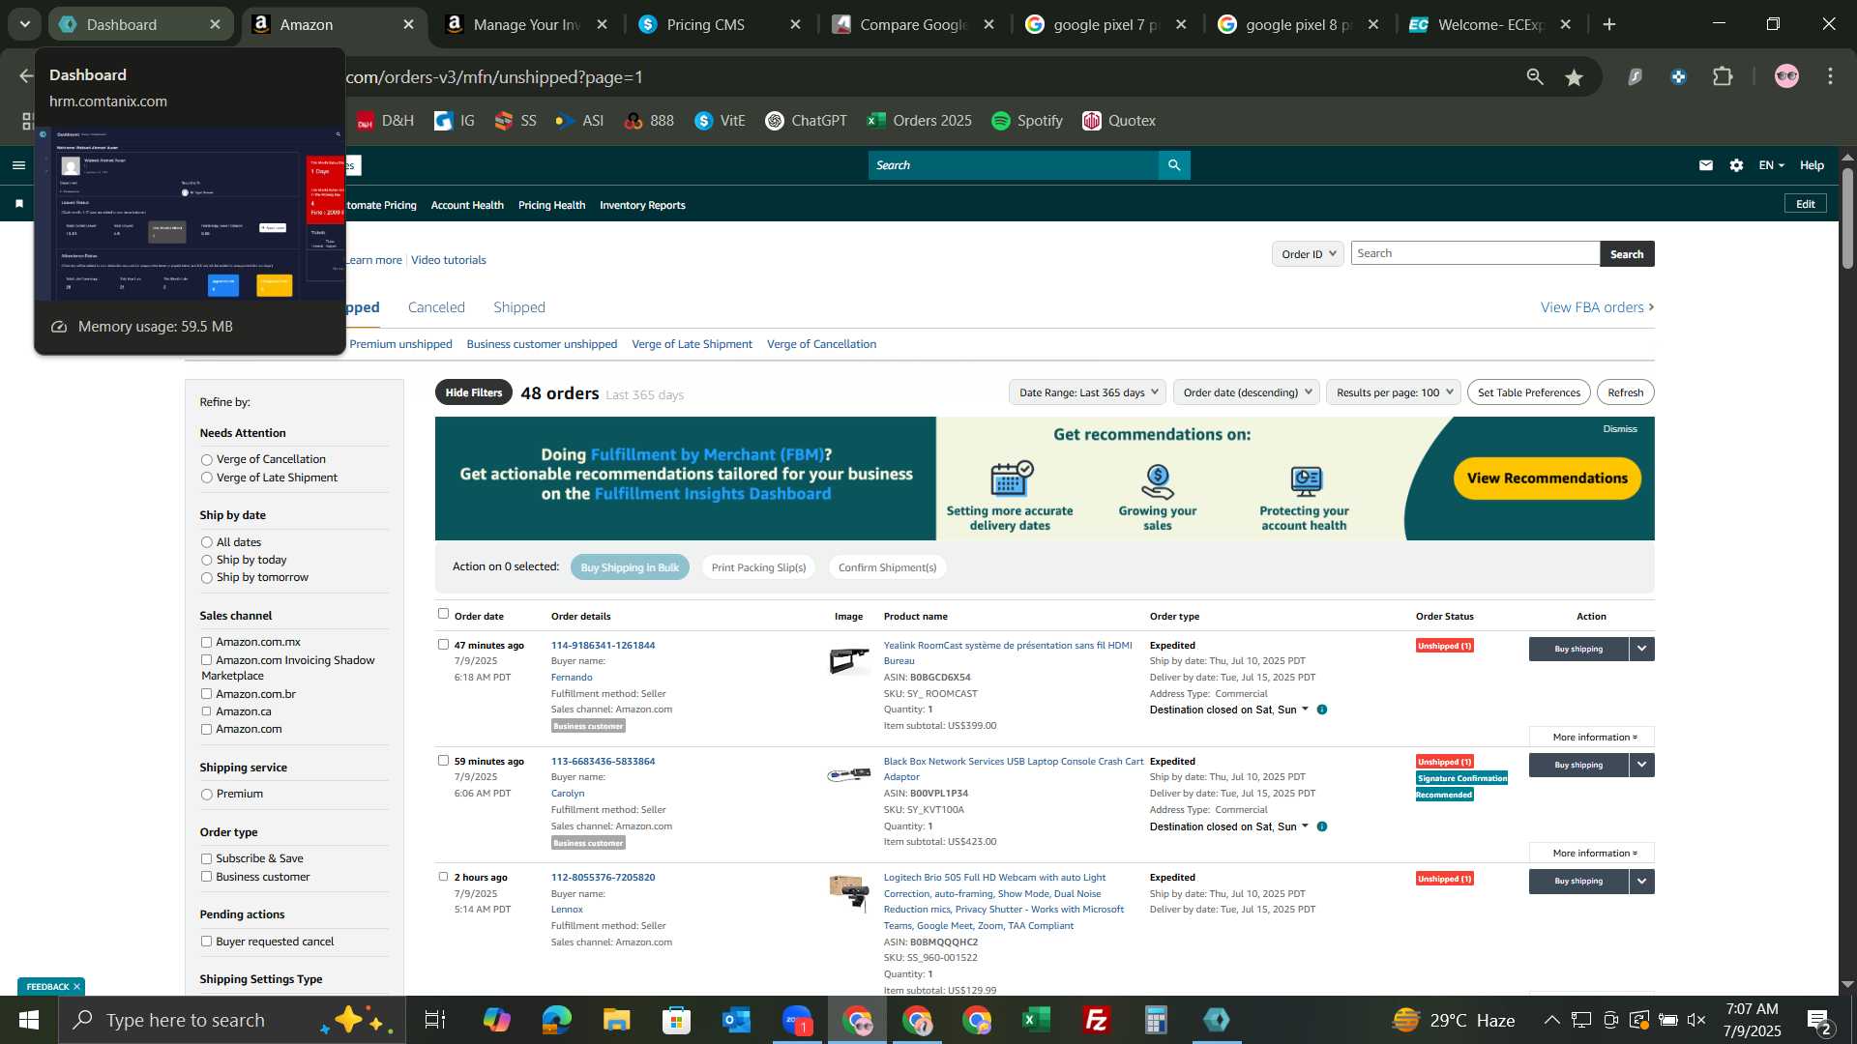Expand Buy shipping arrow for order 114-9186341-1261844

pos(1641,649)
